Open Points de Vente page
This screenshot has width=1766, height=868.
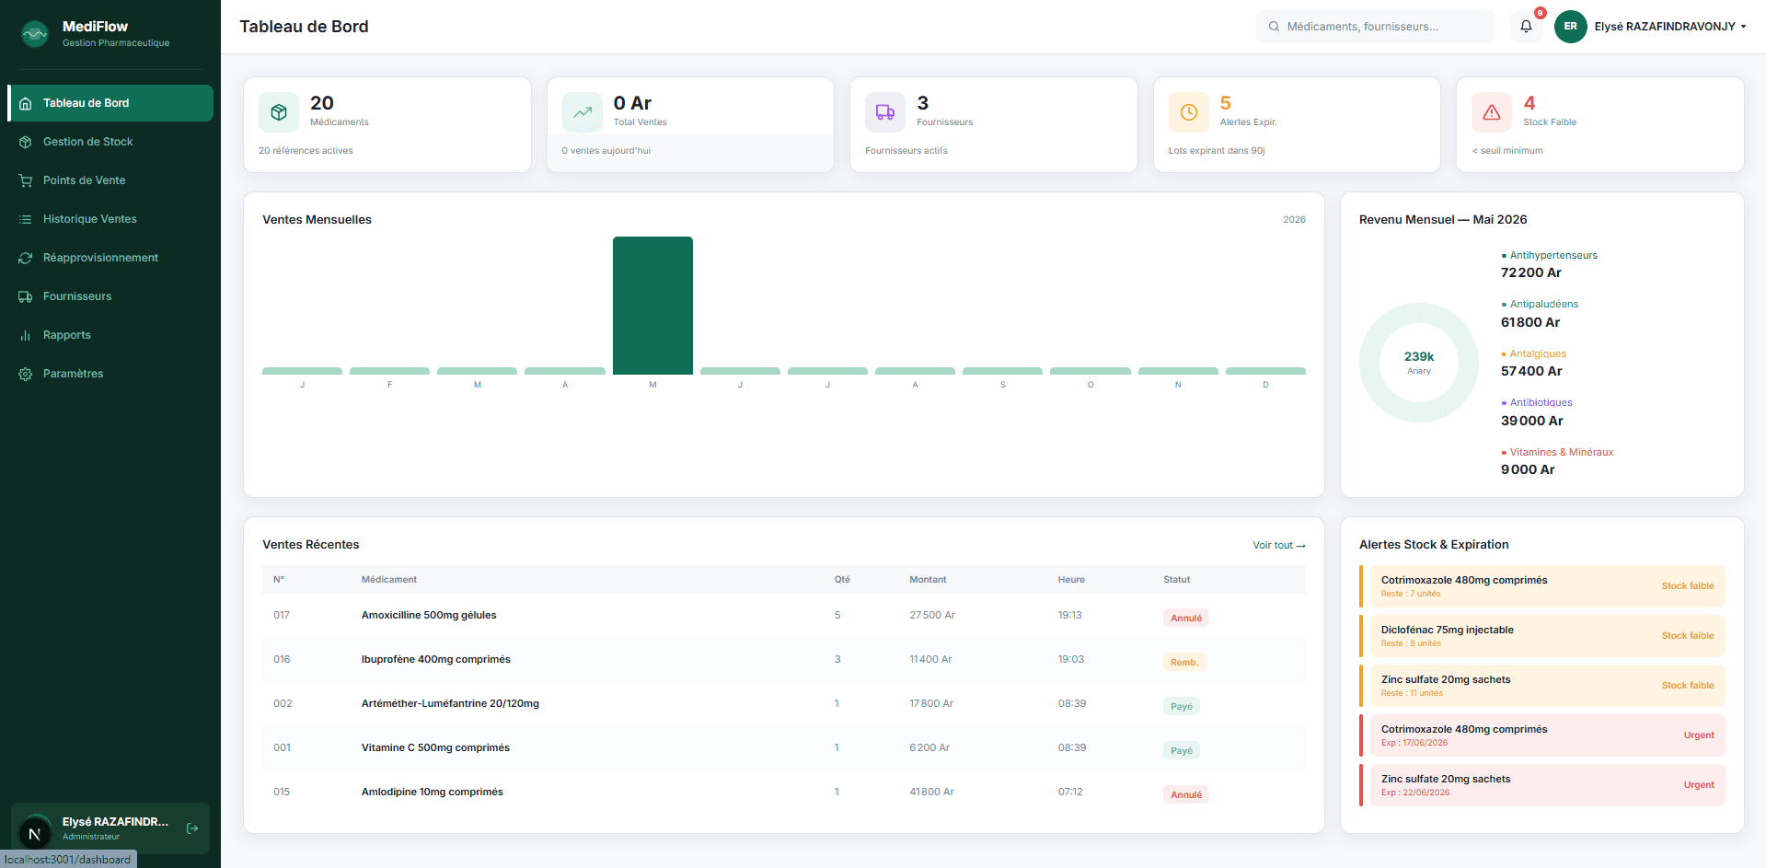pyautogui.click(x=110, y=180)
